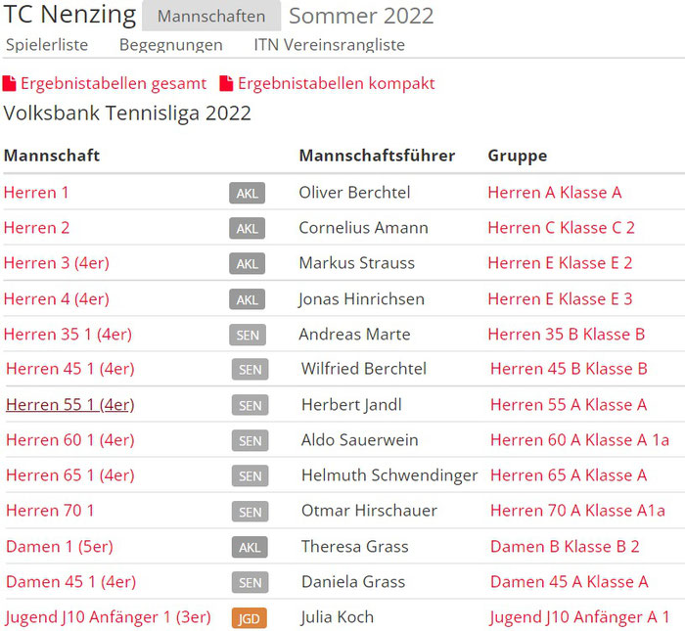Open the Herren A Klasse A group
This screenshot has width=685, height=631.
555,193
